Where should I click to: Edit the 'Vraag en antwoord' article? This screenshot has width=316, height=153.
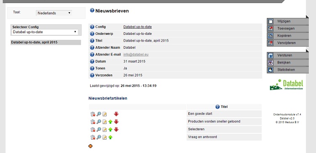(x=104, y=137)
